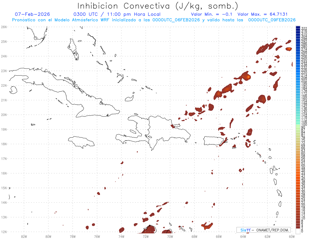Click the 25N latitude label

(x=4, y=41)
